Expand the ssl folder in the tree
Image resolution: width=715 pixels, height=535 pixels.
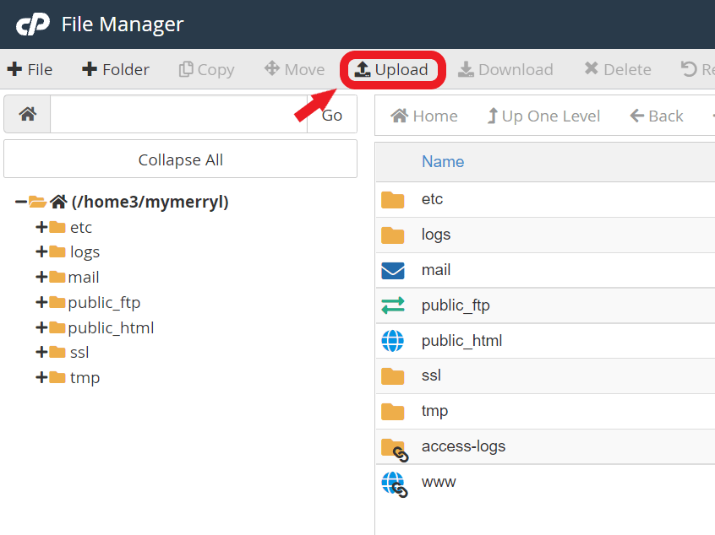coord(41,352)
